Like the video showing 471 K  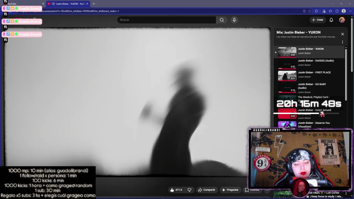coord(176,190)
